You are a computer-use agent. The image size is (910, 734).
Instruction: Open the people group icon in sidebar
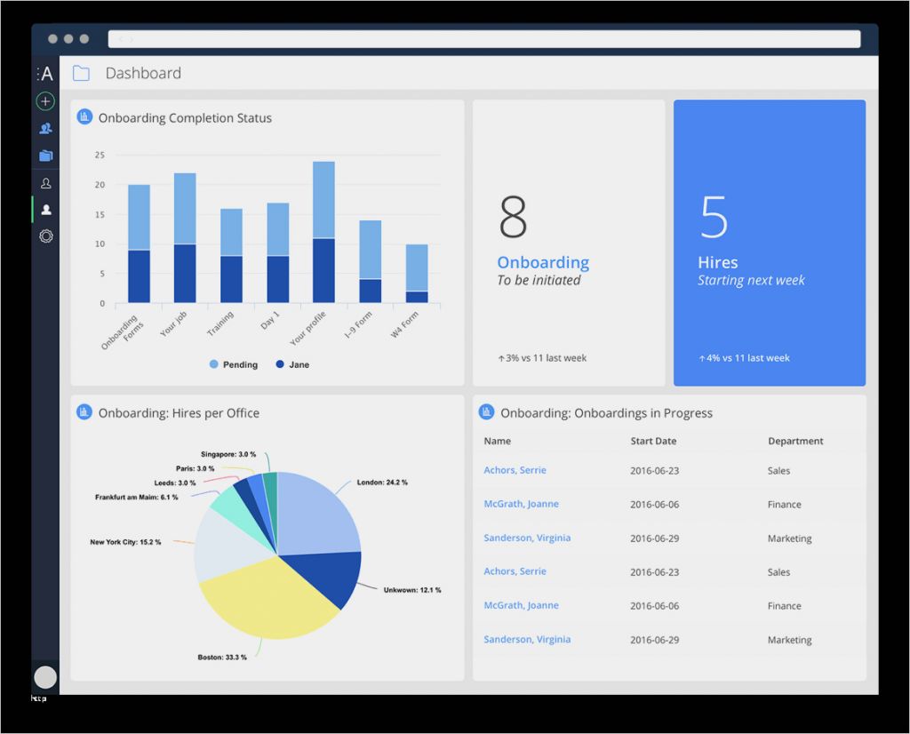(45, 129)
